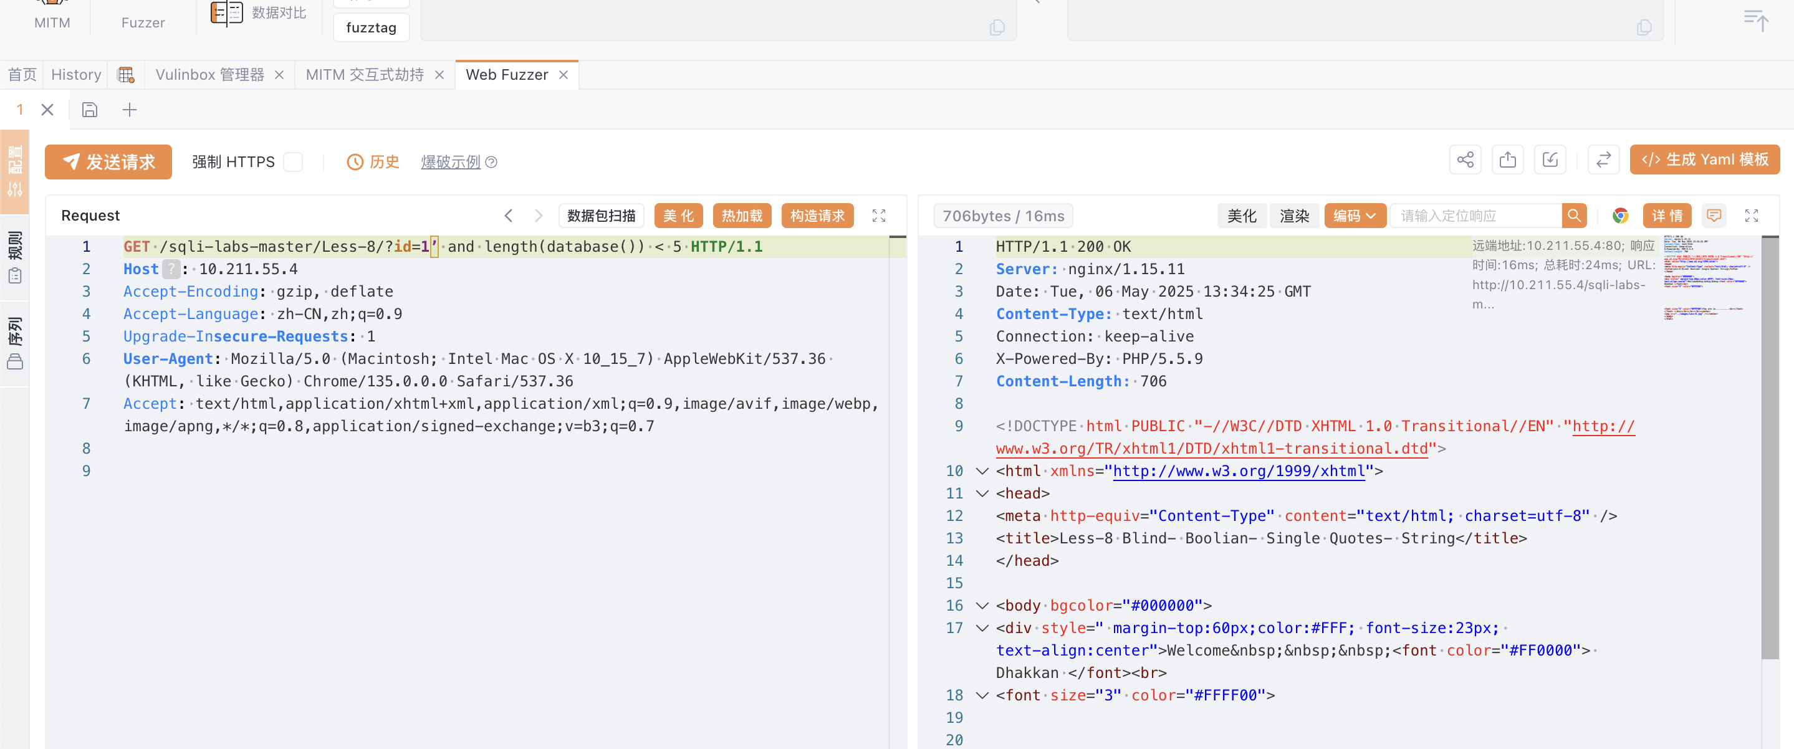The height and width of the screenshot is (749, 1794).
Task: Expand the Request editor to fullscreen
Action: point(878,216)
